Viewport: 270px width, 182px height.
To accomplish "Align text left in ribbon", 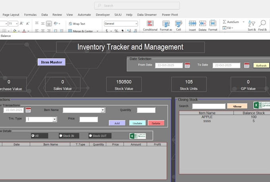I will [37, 31].
